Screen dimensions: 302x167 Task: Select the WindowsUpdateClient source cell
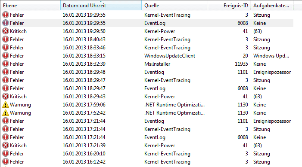click(170, 56)
